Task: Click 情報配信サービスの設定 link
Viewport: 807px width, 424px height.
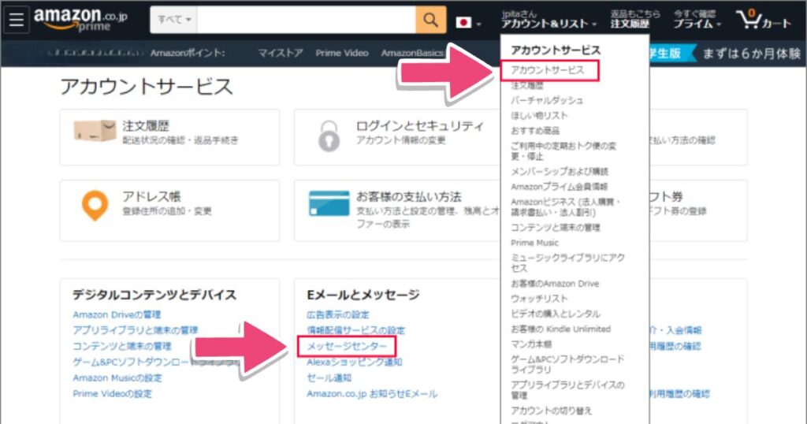Action: (x=355, y=330)
